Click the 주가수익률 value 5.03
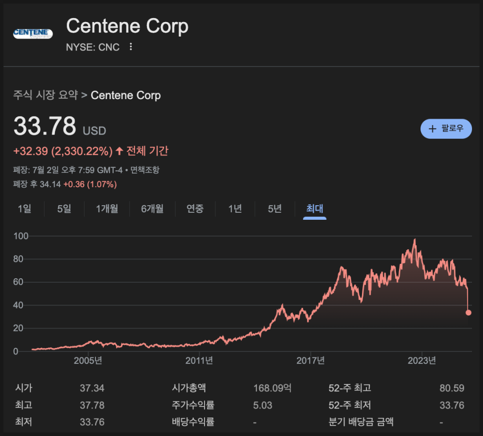 coord(263,405)
